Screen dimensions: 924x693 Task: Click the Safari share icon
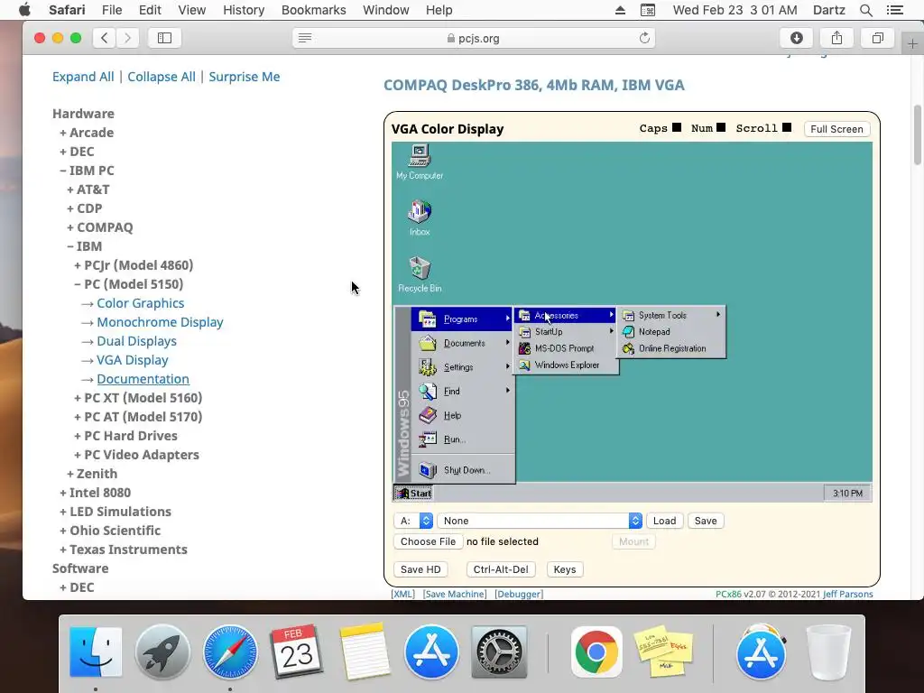click(836, 38)
